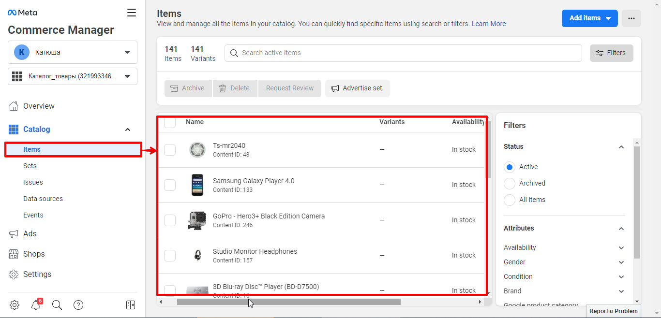Click the Request Review button
The image size is (661, 318).
pos(289,88)
